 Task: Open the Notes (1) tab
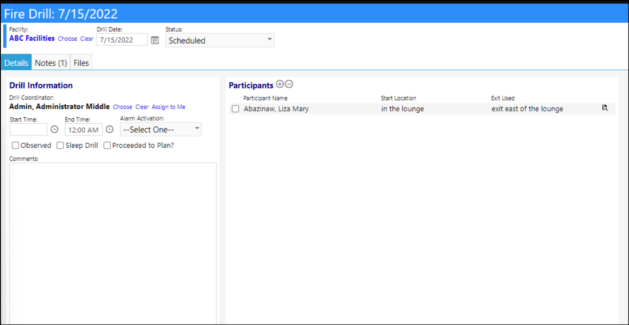(x=51, y=63)
